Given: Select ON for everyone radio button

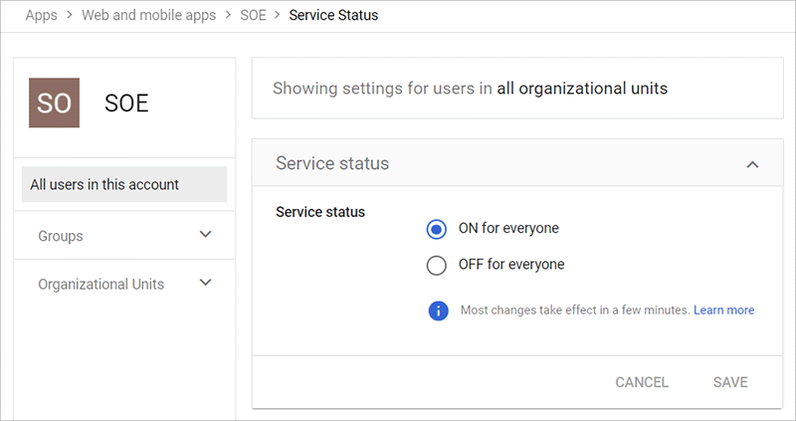Looking at the screenshot, I should coord(436,229).
